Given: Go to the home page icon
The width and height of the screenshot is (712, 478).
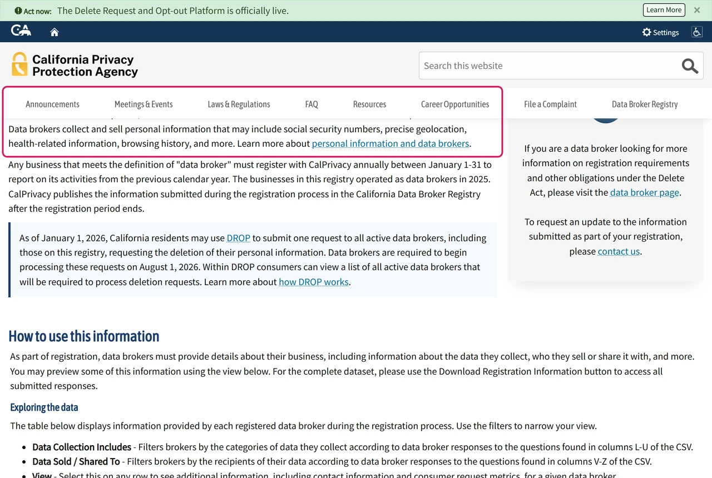Looking at the screenshot, I should pos(55,32).
